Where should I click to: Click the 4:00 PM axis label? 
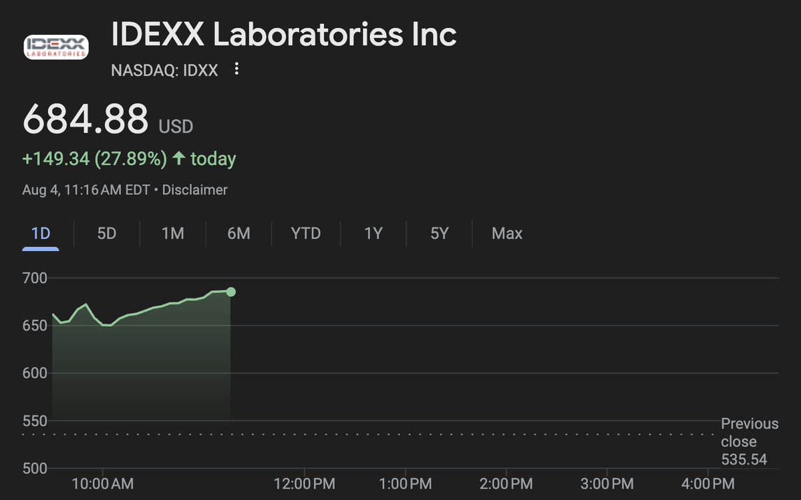click(x=709, y=483)
